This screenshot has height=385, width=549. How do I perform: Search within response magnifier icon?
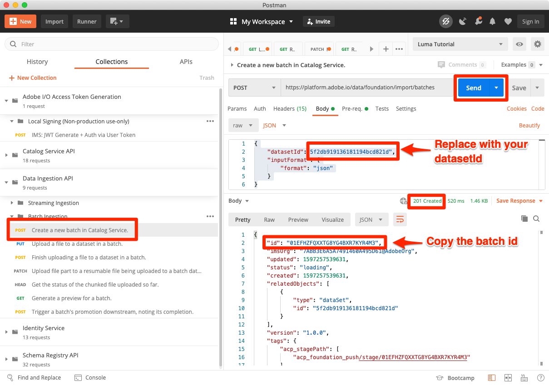[x=536, y=219]
